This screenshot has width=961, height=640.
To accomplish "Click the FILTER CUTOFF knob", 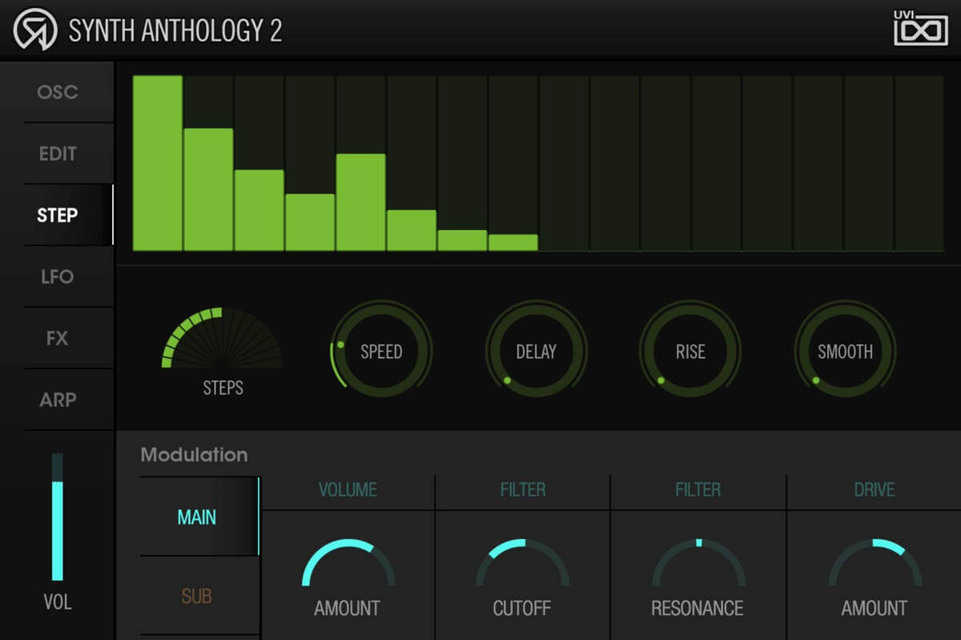I will click(x=522, y=562).
